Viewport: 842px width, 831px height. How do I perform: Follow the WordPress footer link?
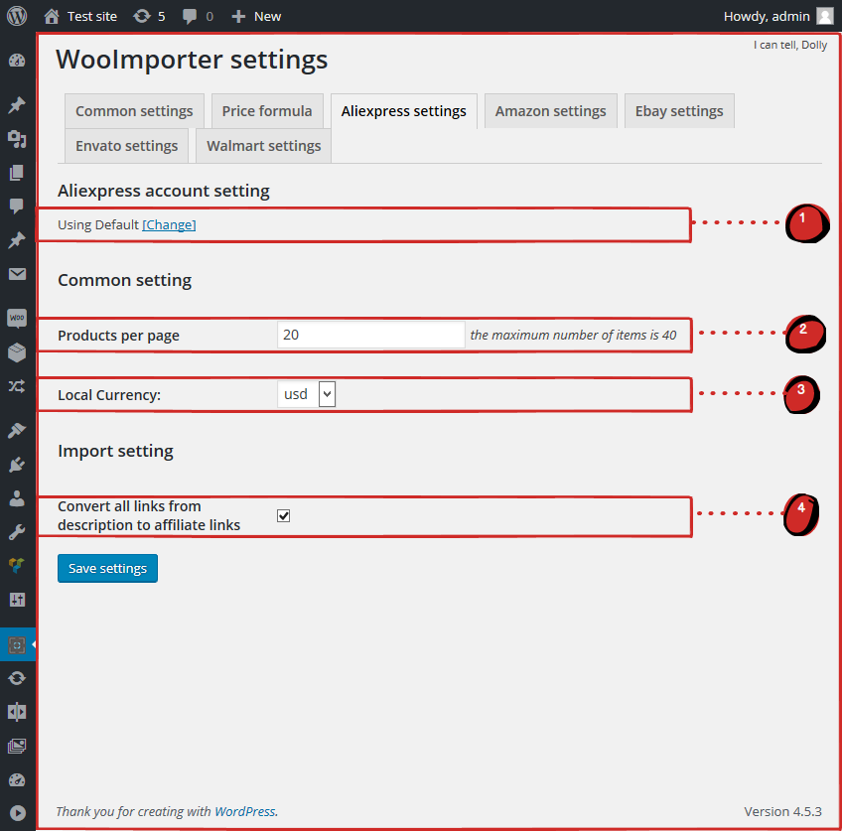[x=245, y=811]
